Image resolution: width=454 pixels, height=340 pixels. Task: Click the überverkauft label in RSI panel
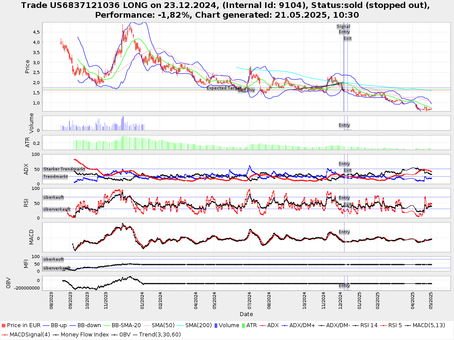coord(57,209)
